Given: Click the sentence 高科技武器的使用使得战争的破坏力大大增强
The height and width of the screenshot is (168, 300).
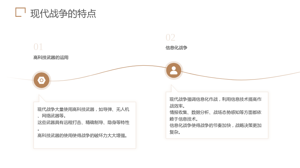Looking at the screenshot, I should [x=82, y=136].
